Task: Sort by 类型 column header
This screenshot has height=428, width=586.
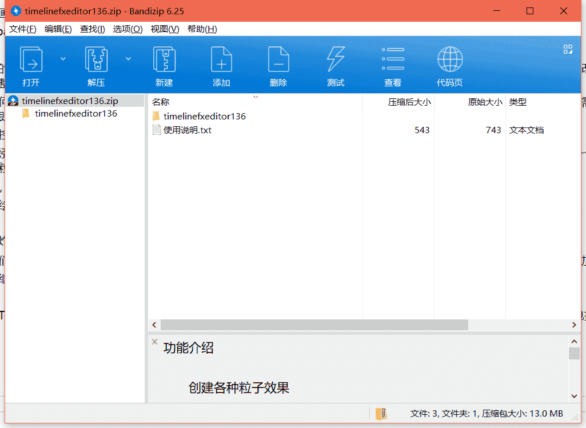Action: (517, 102)
